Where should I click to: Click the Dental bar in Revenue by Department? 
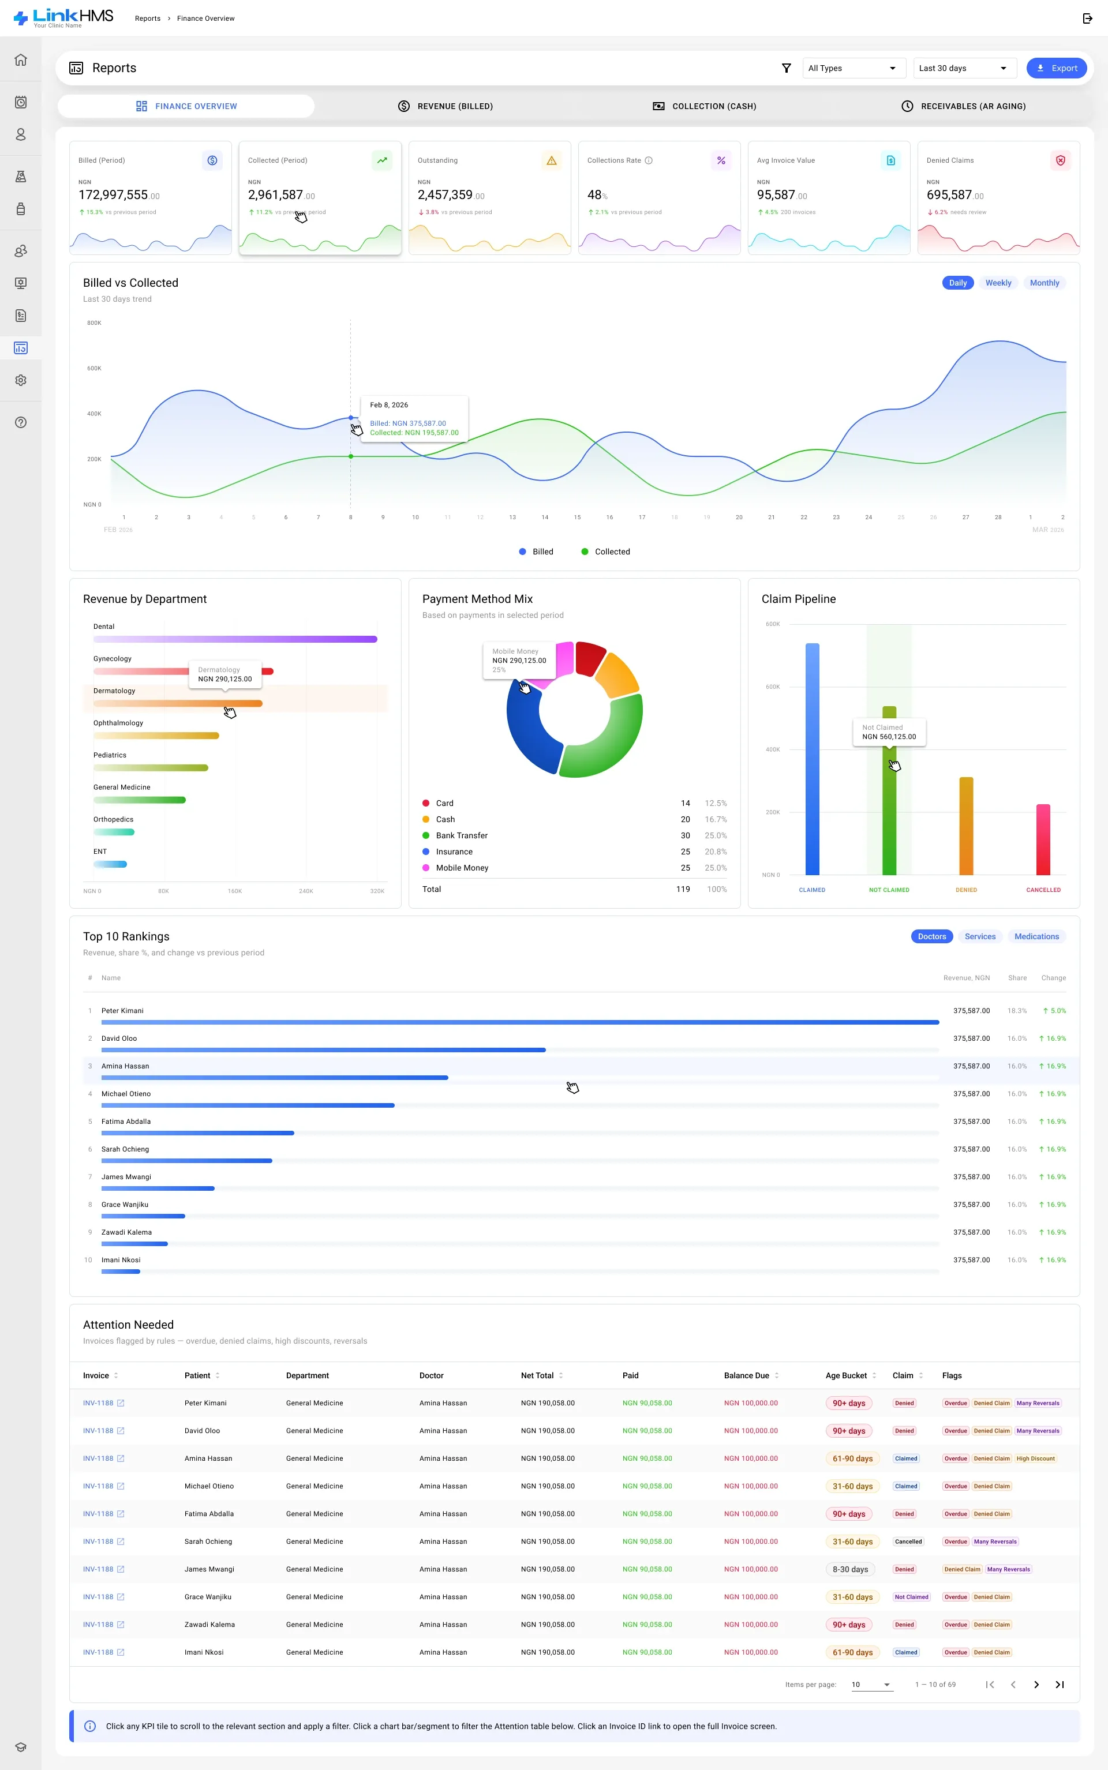235,639
